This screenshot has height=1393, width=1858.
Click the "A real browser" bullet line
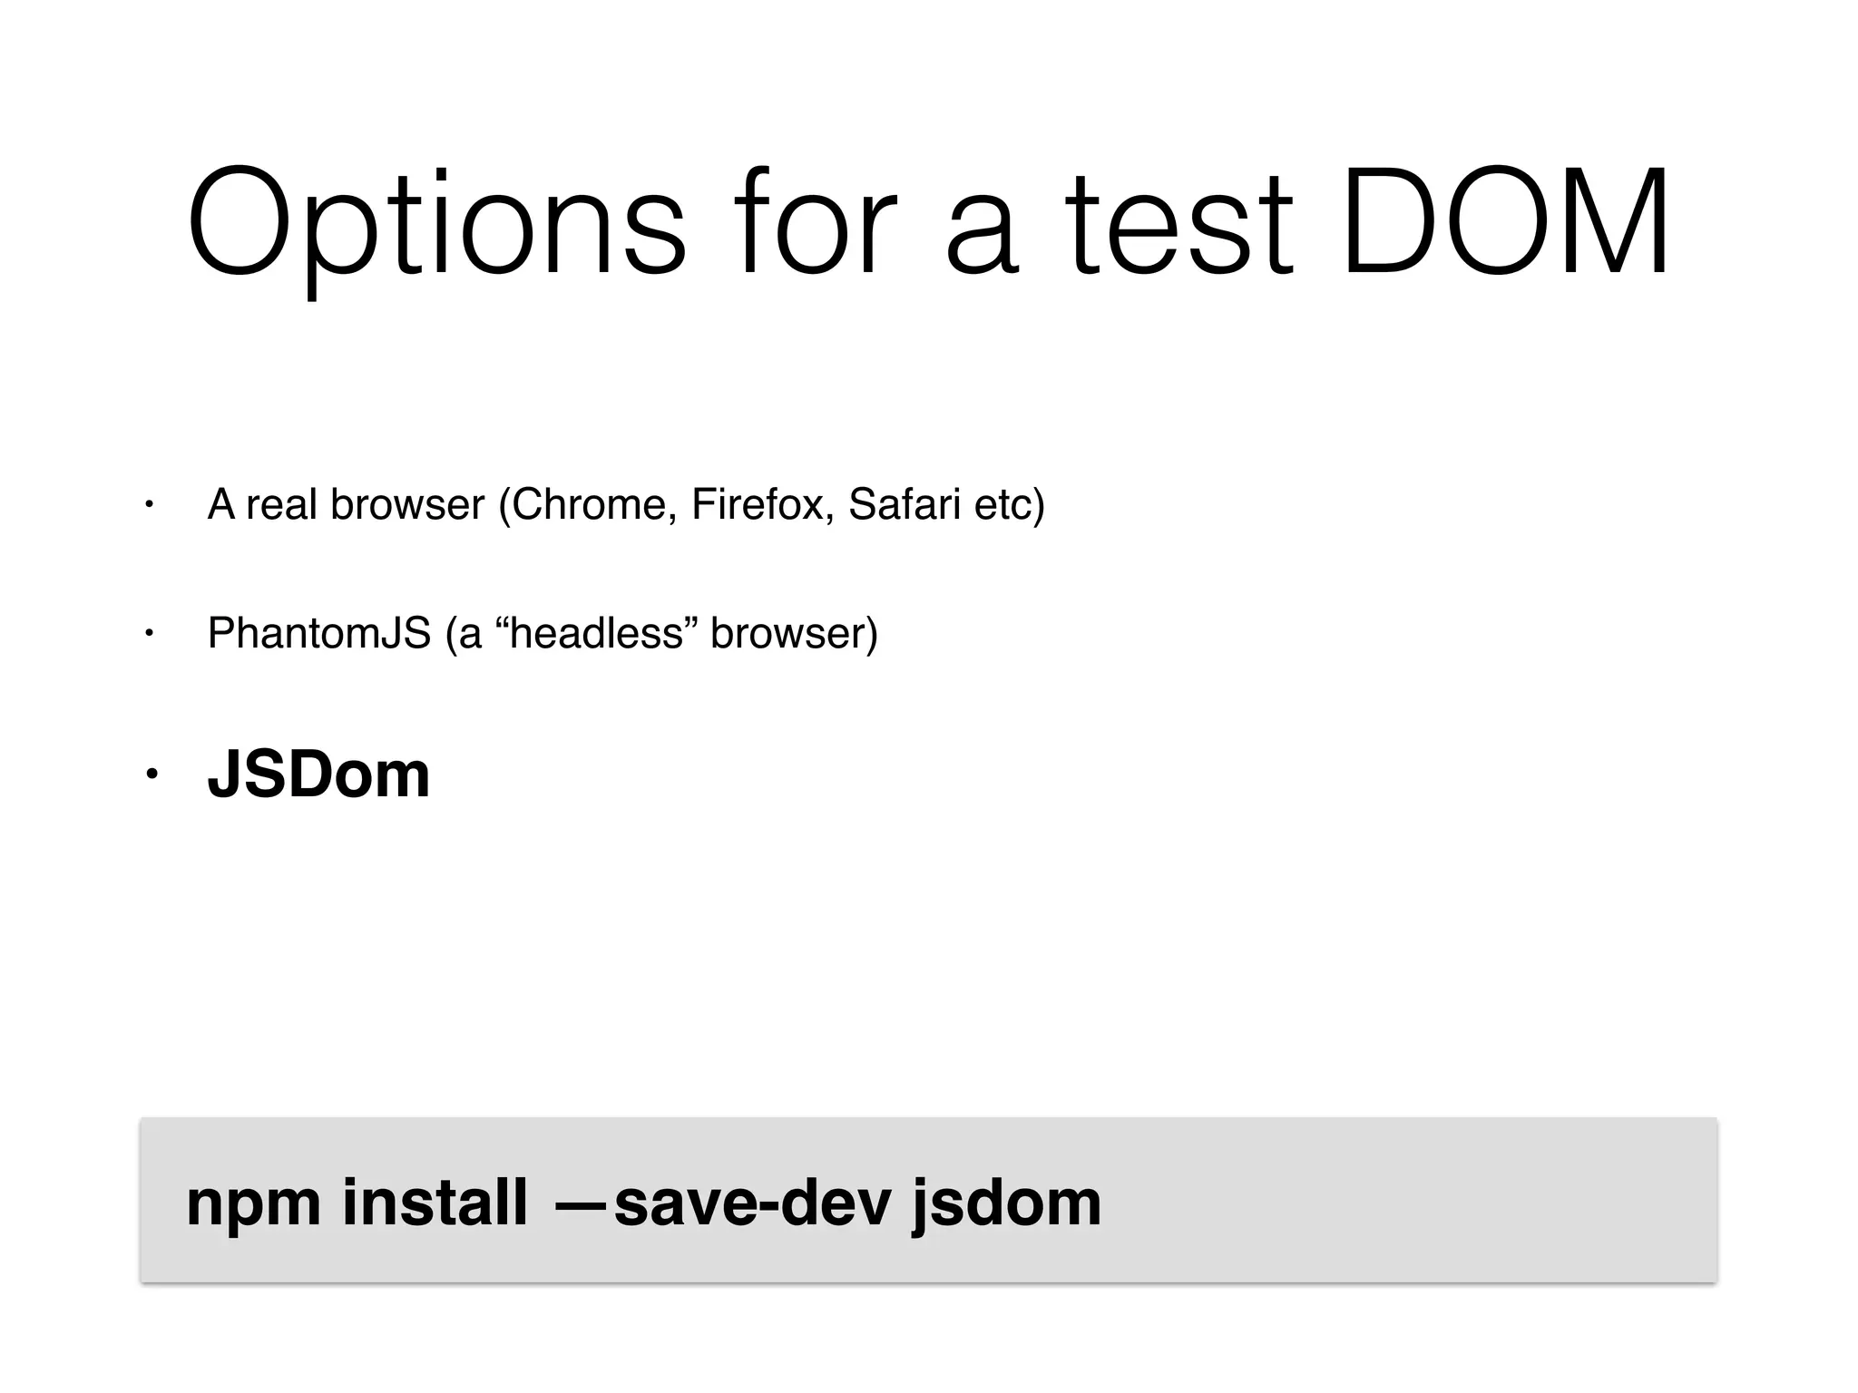tap(626, 504)
